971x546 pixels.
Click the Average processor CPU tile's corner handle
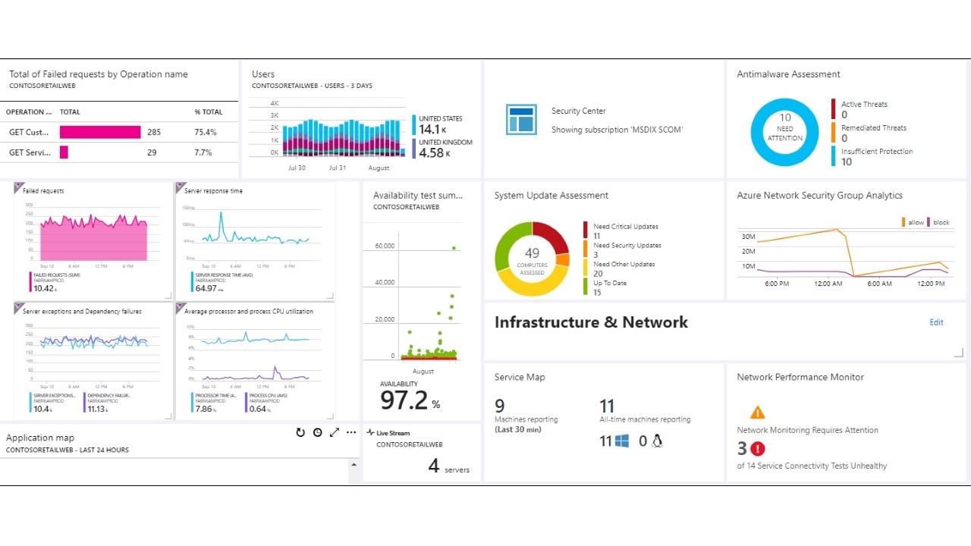[x=330, y=415]
